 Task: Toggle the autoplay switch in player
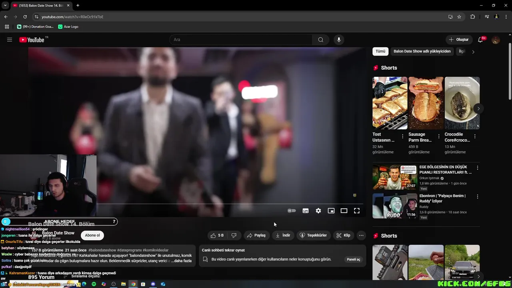(x=292, y=211)
